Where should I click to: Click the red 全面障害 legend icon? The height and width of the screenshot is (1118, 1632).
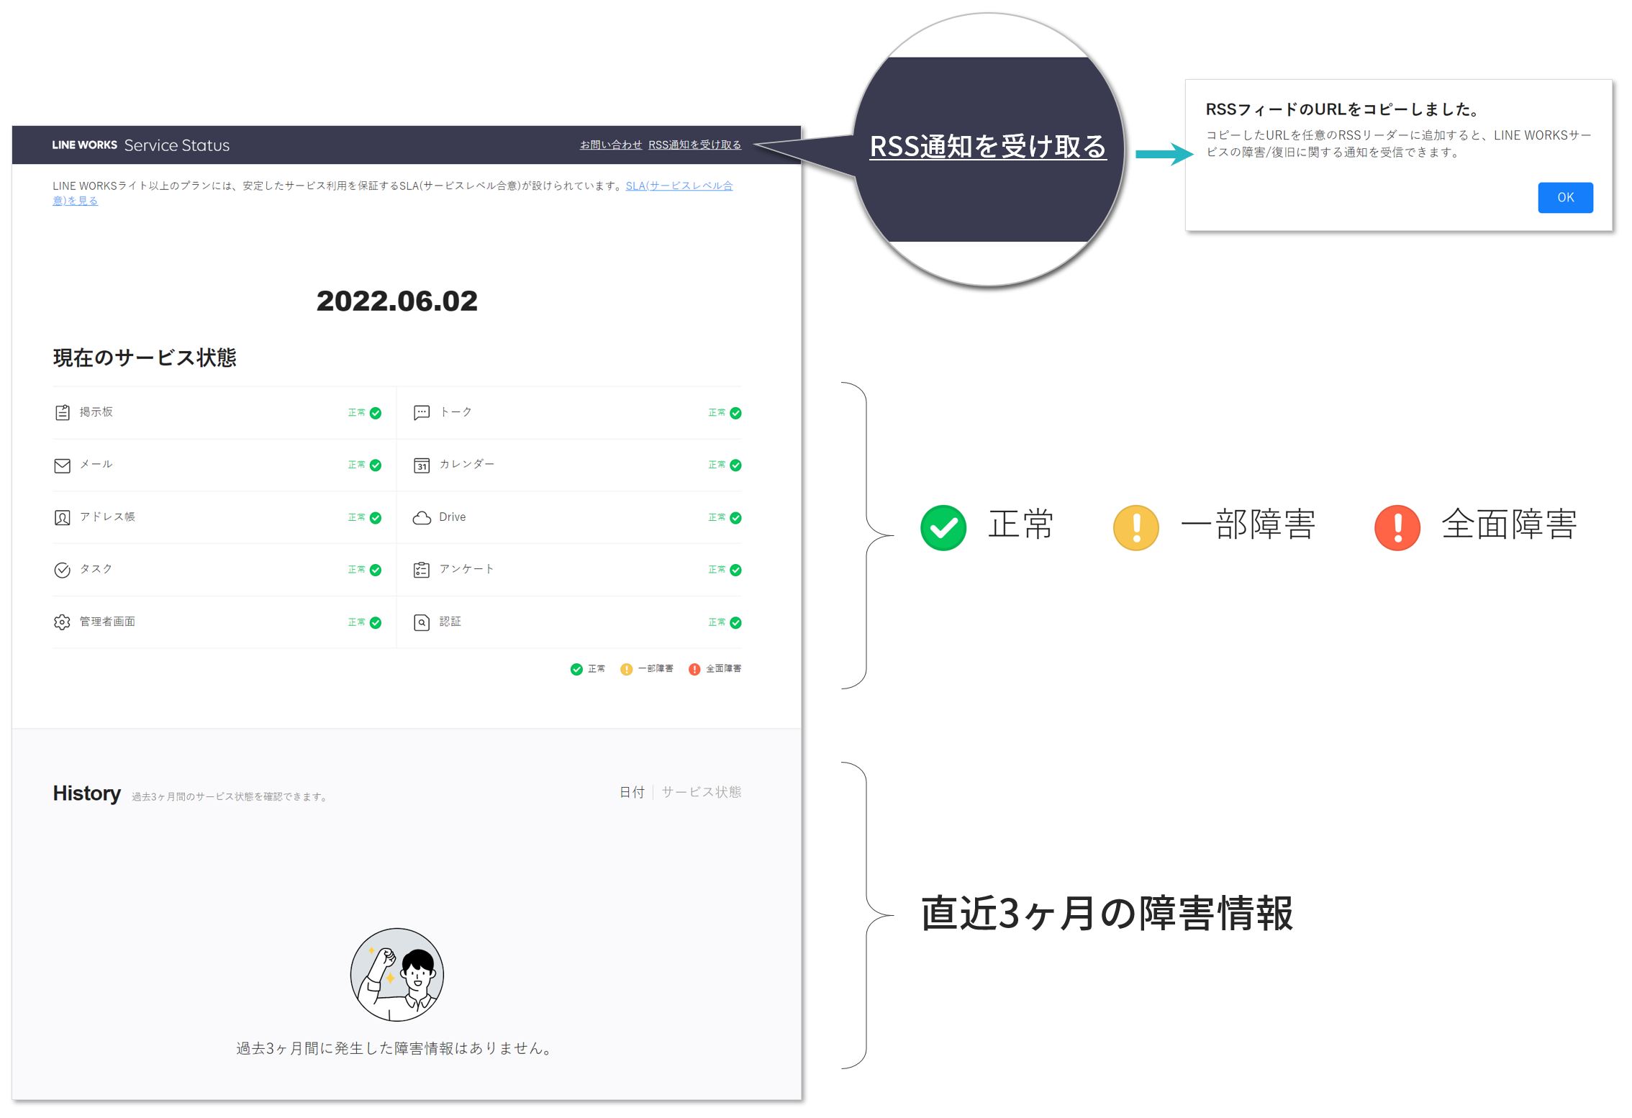pyautogui.click(x=694, y=669)
